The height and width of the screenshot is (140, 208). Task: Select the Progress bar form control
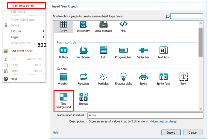pos(123,50)
